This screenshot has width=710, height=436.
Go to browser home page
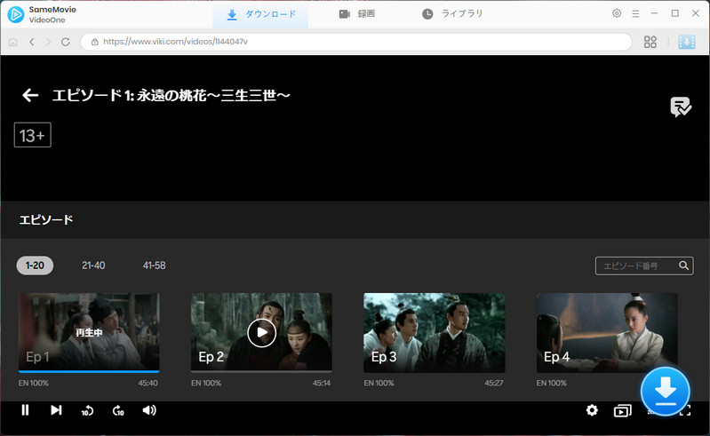point(13,42)
